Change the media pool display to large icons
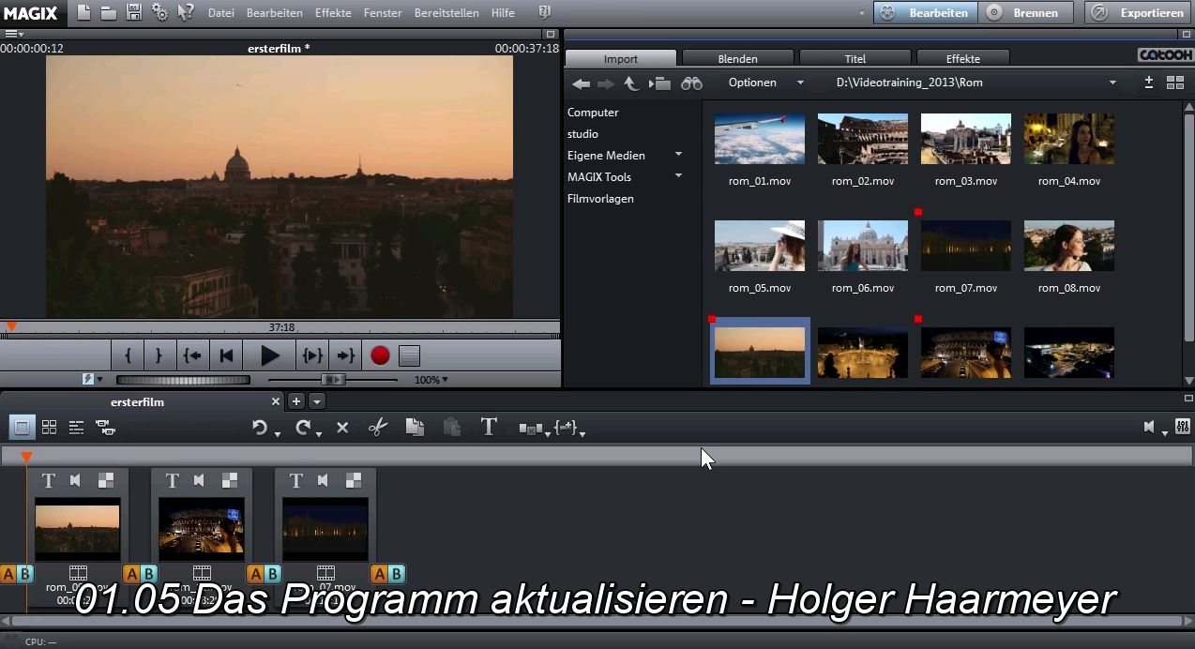The width and height of the screenshot is (1195, 649). click(1175, 83)
